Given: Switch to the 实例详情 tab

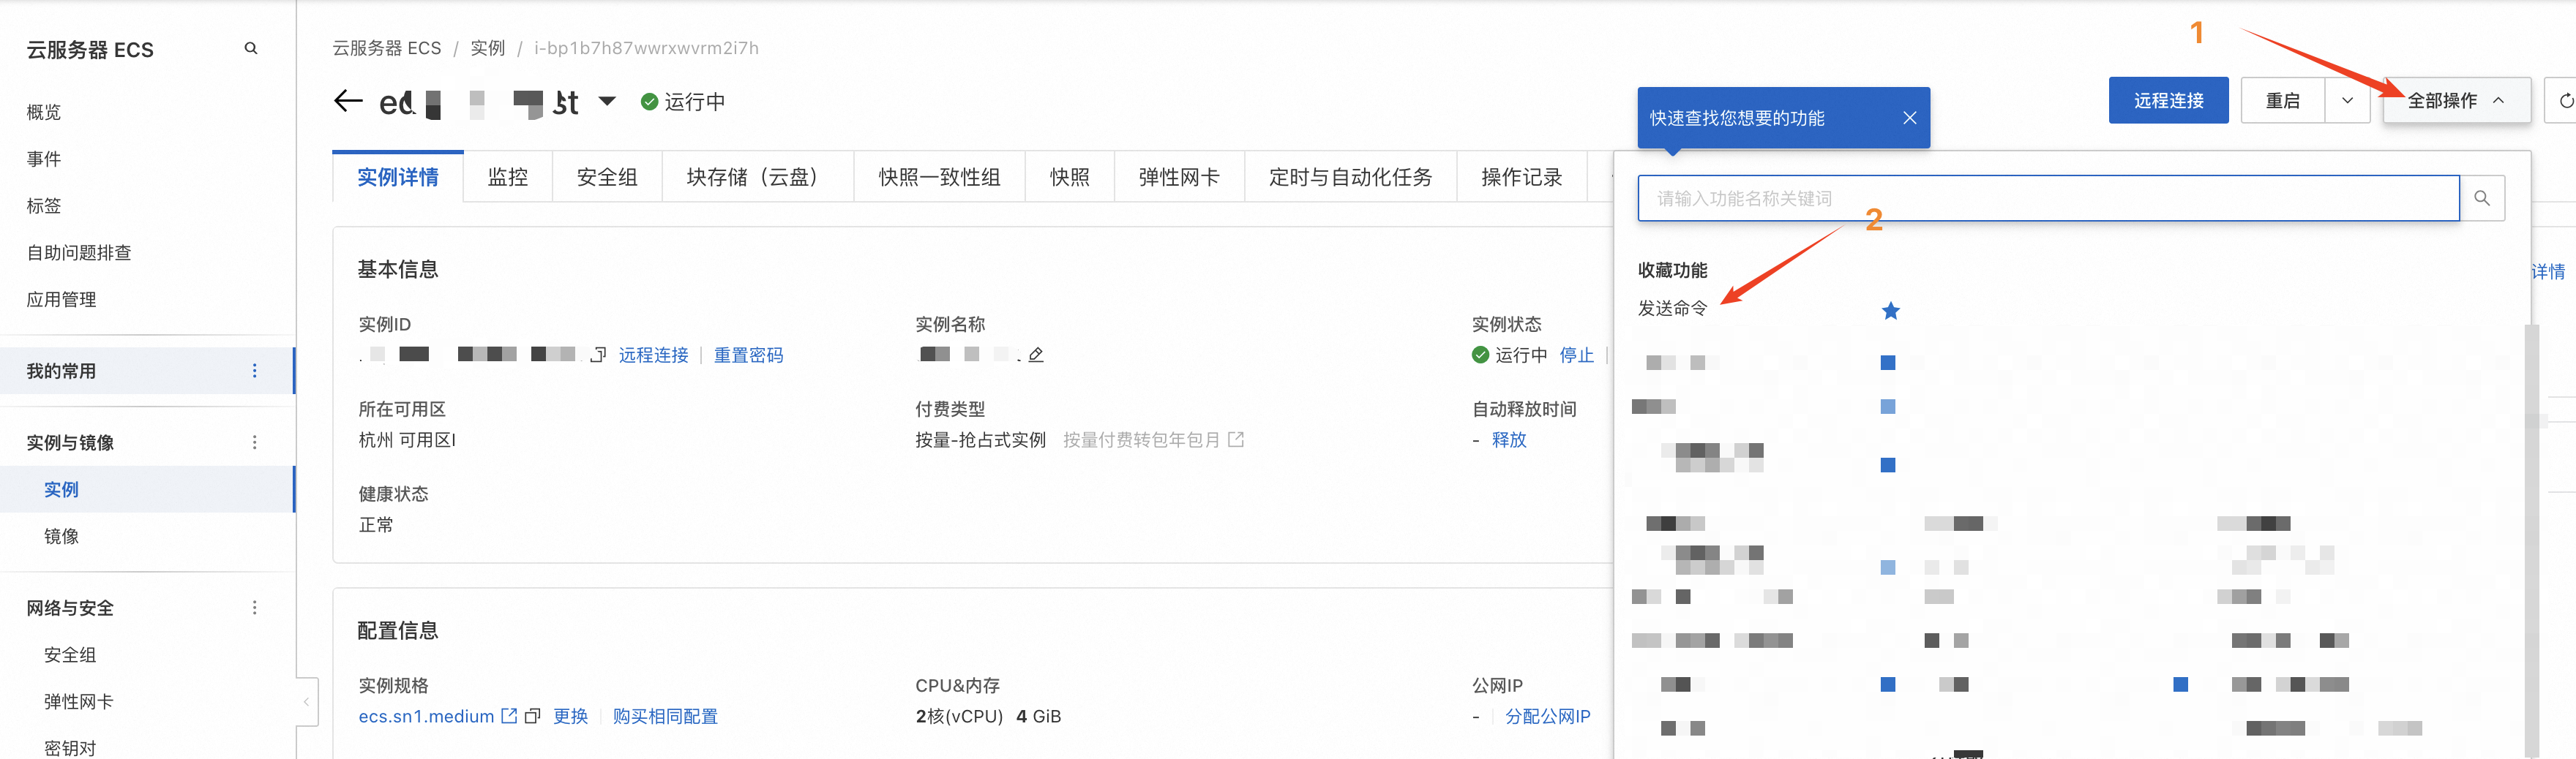Looking at the screenshot, I should point(398,177).
